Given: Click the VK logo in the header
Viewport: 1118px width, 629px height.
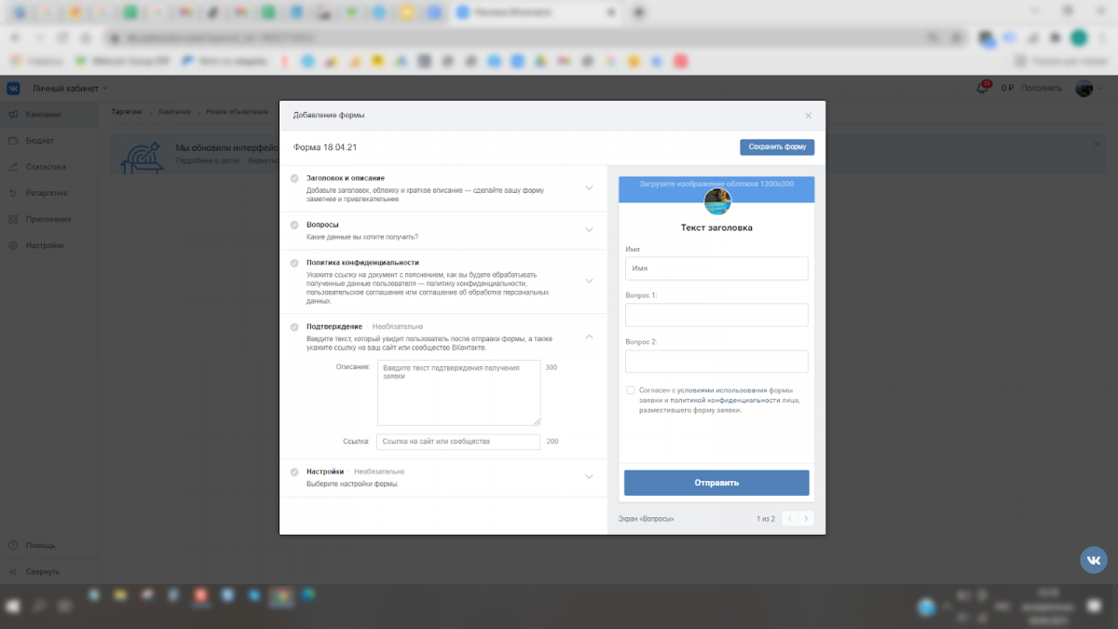Looking at the screenshot, I should 14,89.
